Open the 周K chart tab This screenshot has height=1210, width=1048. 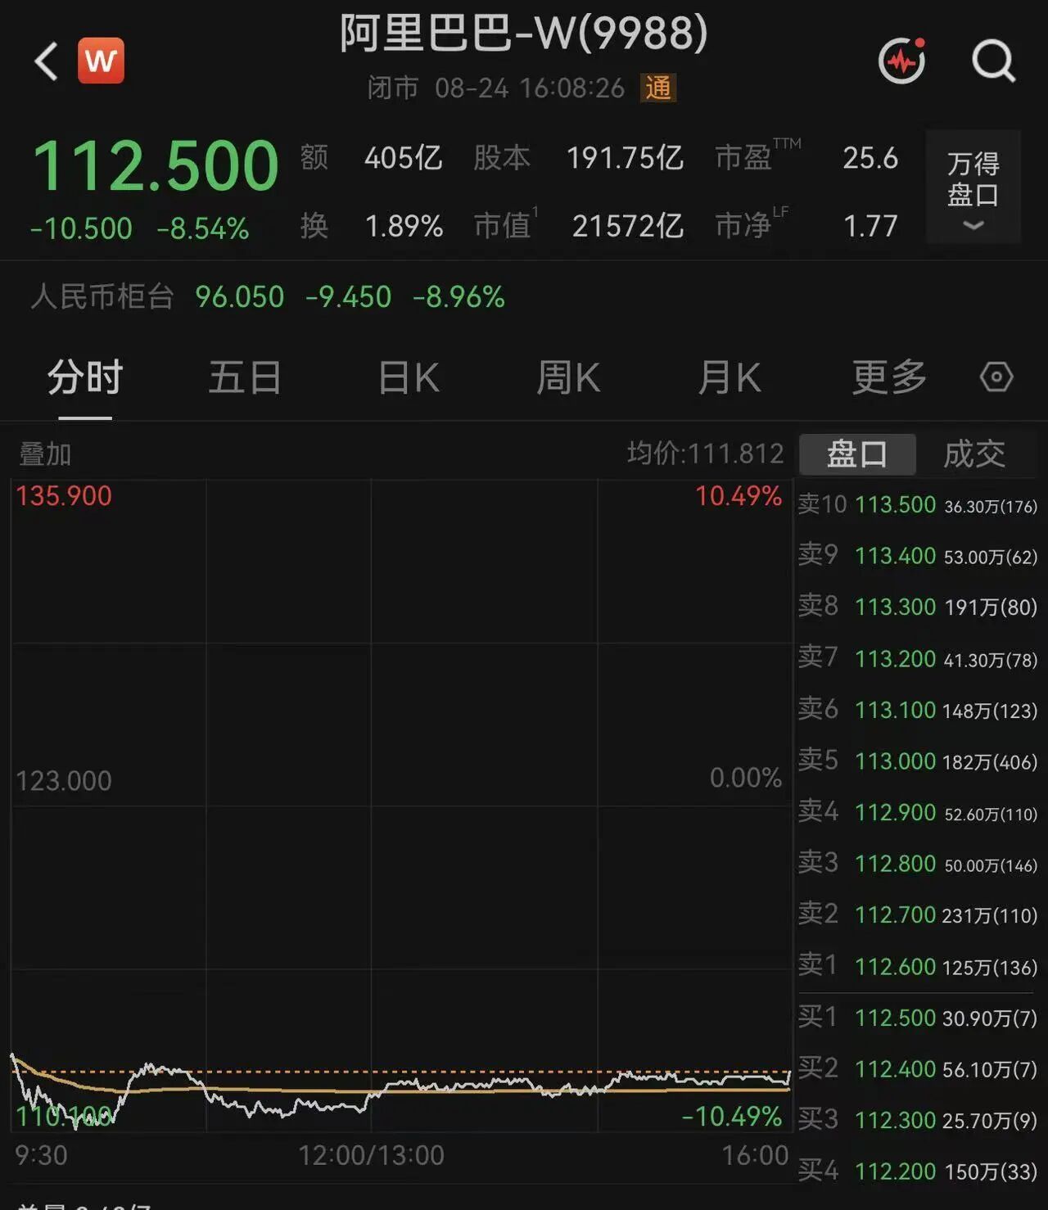click(x=568, y=378)
